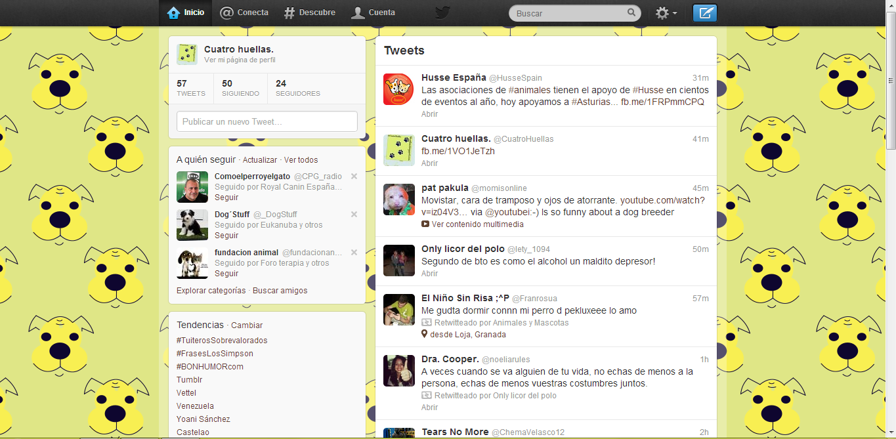Open the Venezuela trend
896x439 pixels.
[195, 406]
